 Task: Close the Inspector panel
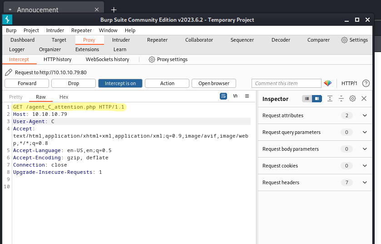tap(364, 99)
